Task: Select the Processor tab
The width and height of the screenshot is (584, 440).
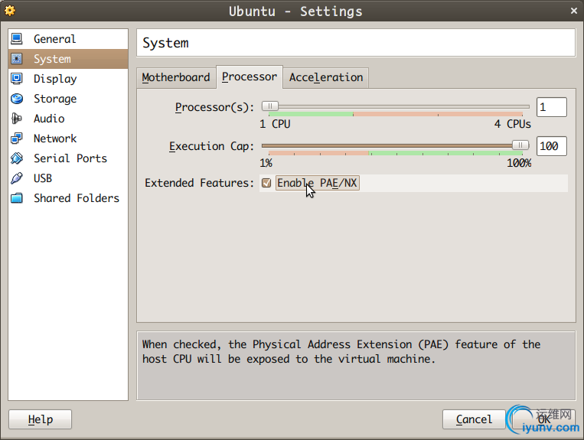Action: (x=250, y=77)
